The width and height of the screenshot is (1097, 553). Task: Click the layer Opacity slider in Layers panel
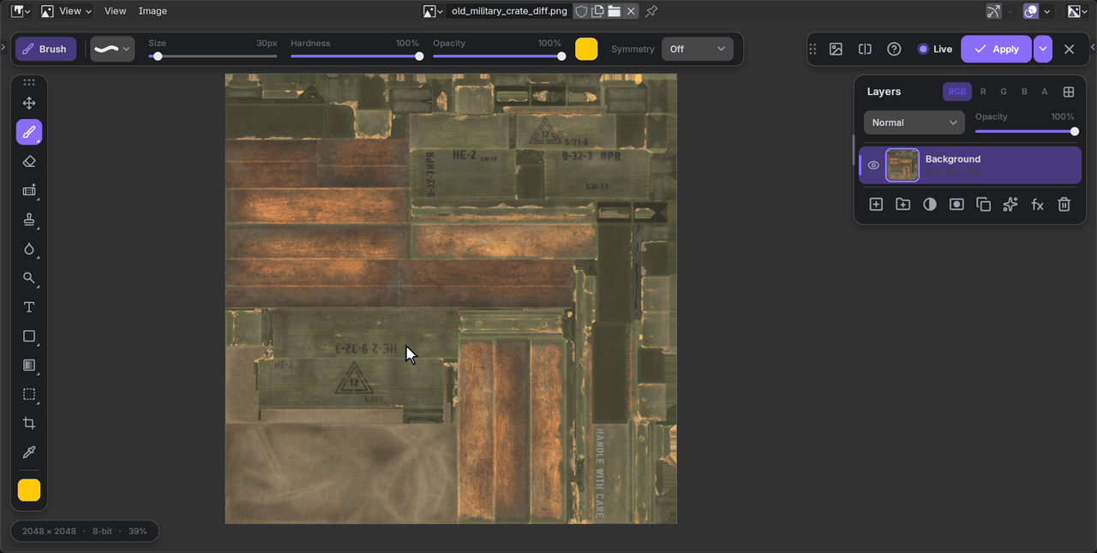pos(1025,132)
